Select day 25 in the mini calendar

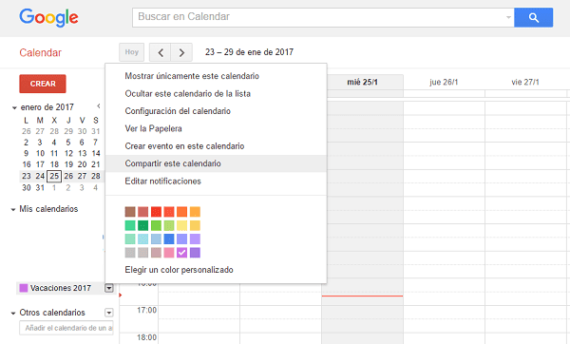point(54,177)
